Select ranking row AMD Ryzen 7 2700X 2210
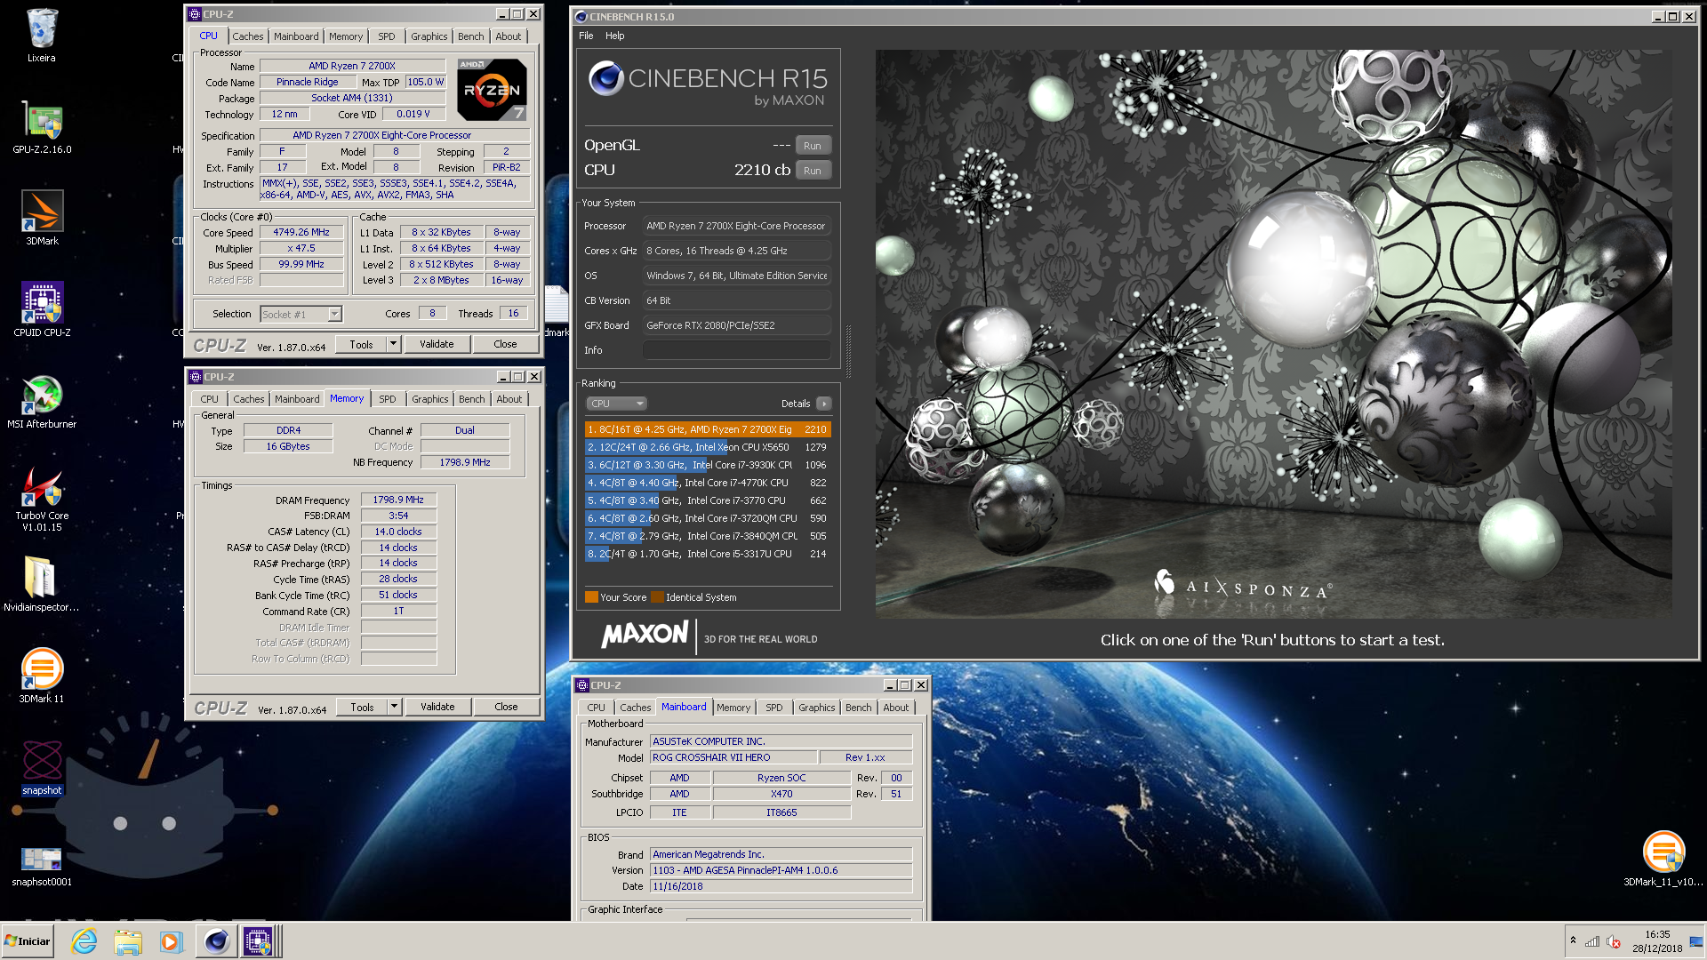The width and height of the screenshot is (1707, 960). click(x=708, y=429)
